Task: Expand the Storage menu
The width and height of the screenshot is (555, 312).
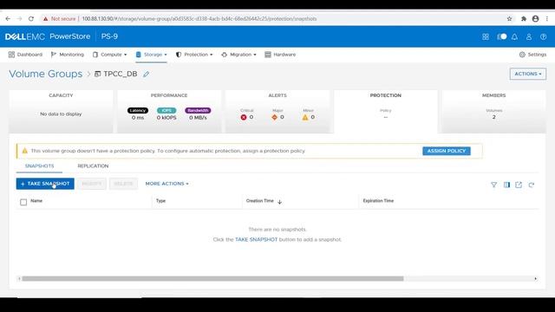Action: [151, 55]
